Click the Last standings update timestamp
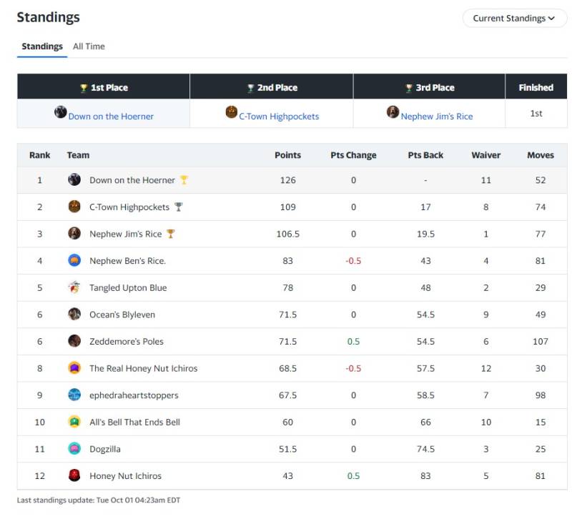 click(x=99, y=500)
